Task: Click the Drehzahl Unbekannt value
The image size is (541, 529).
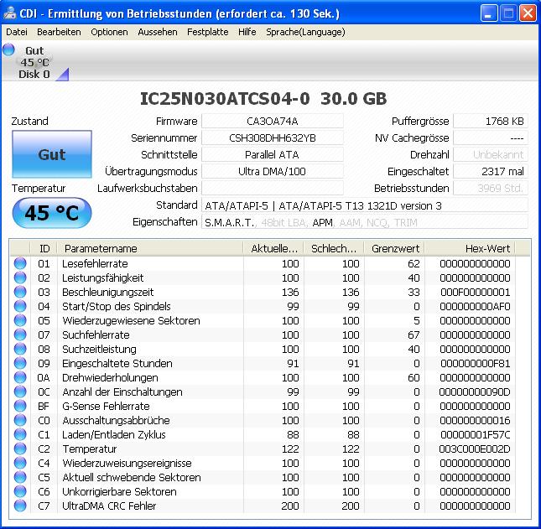Action: 491,154
